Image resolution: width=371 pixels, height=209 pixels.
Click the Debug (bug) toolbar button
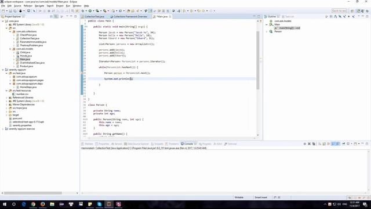pyautogui.click(x=83, y=11)
